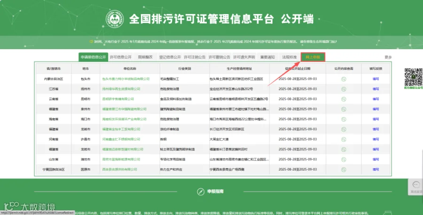Click 填写 in the 江苏省 row
Image resolution: width=423 pixels, height=215 pixels.
[376, 89]
